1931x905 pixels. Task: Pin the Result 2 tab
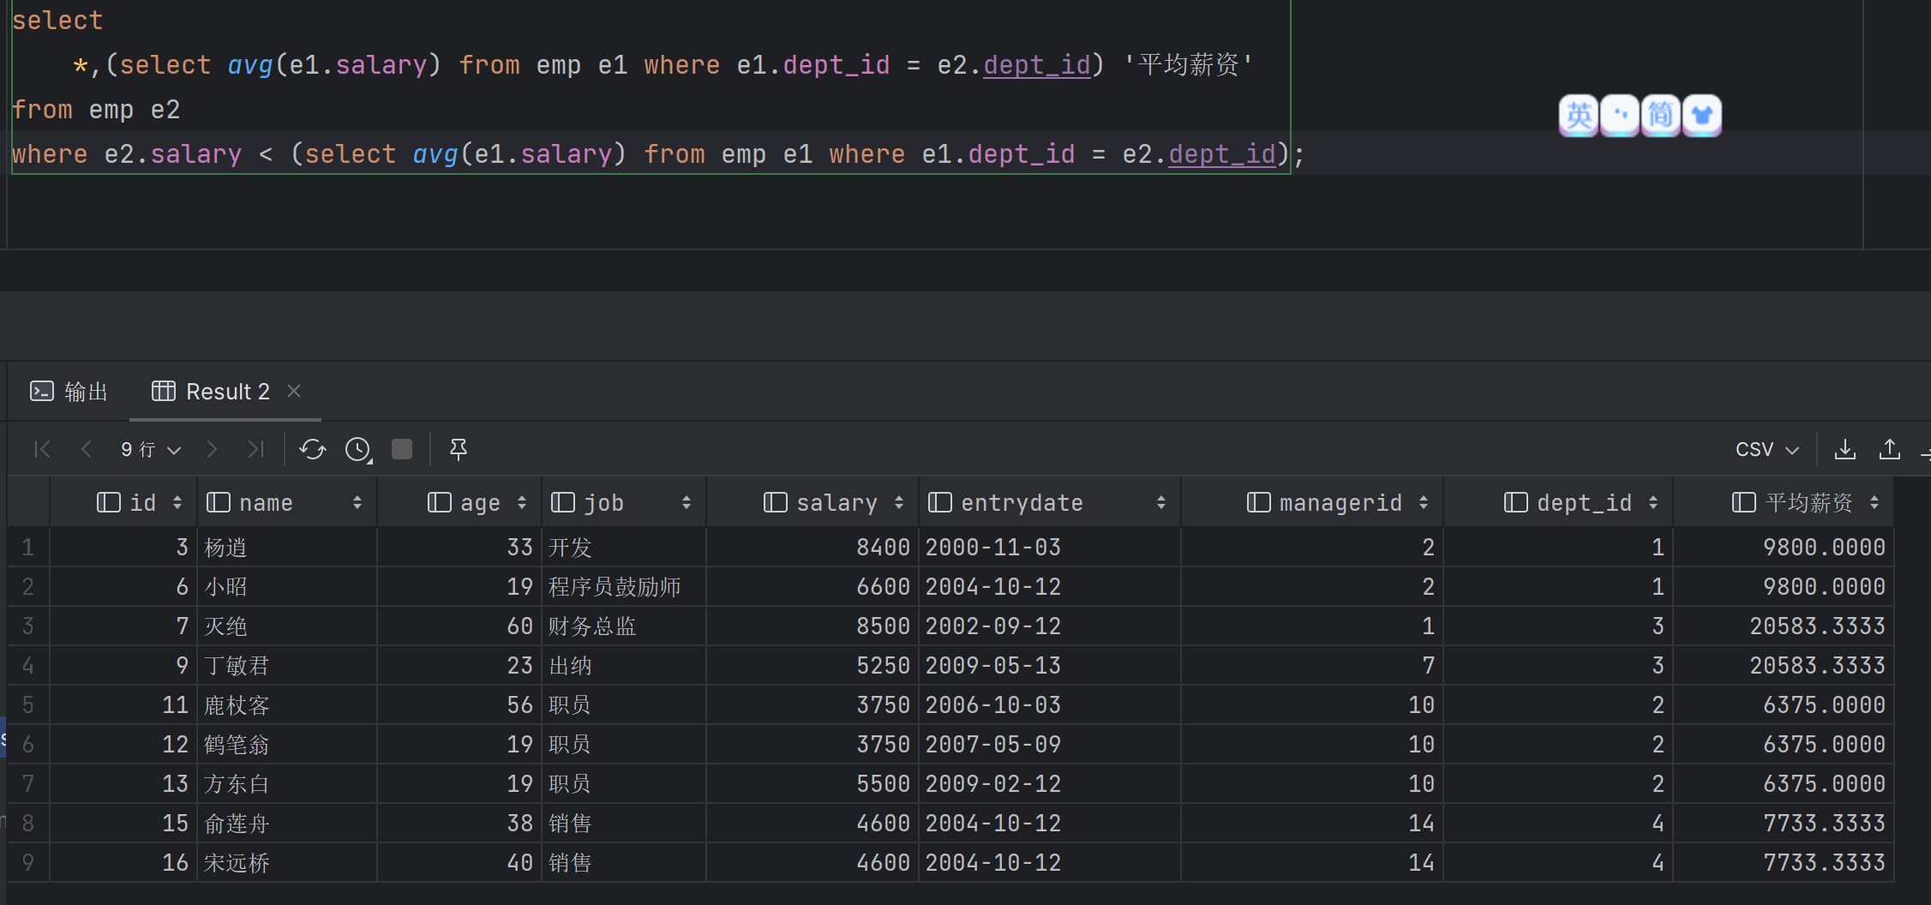click(x=459, y=449)
